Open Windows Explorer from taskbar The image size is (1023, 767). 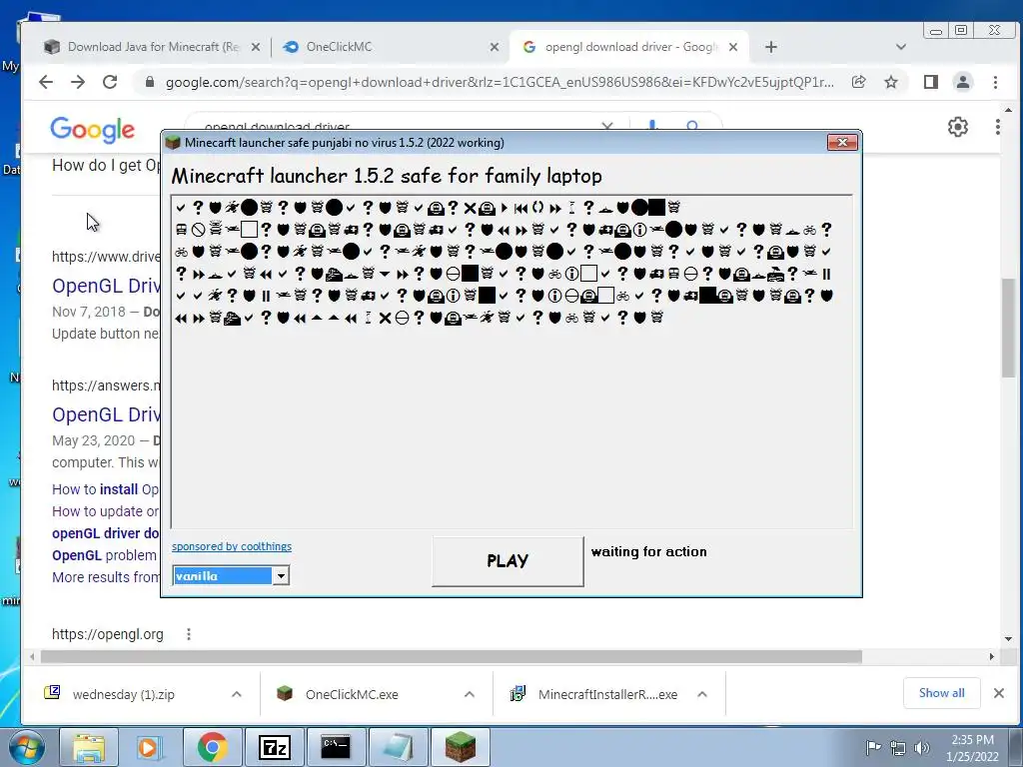[x=89, y=747]
